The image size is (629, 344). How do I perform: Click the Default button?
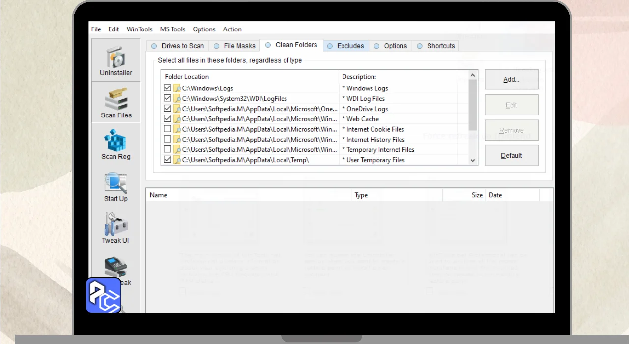point(511,156)
